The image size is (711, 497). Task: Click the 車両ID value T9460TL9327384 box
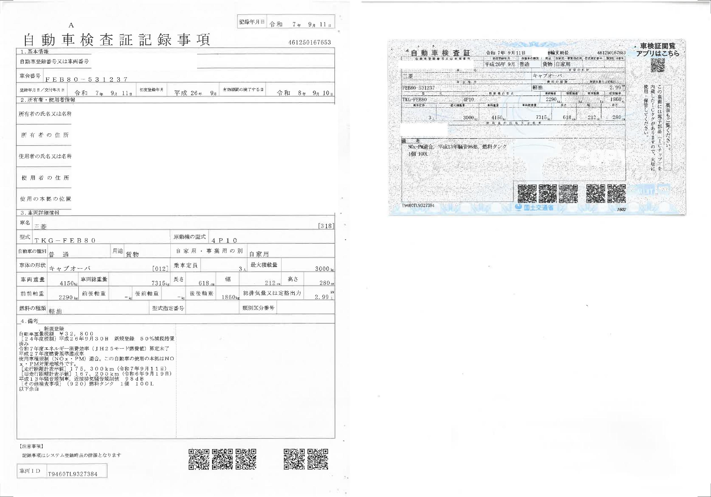click(73, 474)
